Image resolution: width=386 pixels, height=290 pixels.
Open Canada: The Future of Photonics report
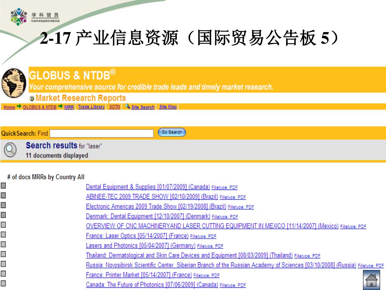pyautogui.click(x=152, y=285)
